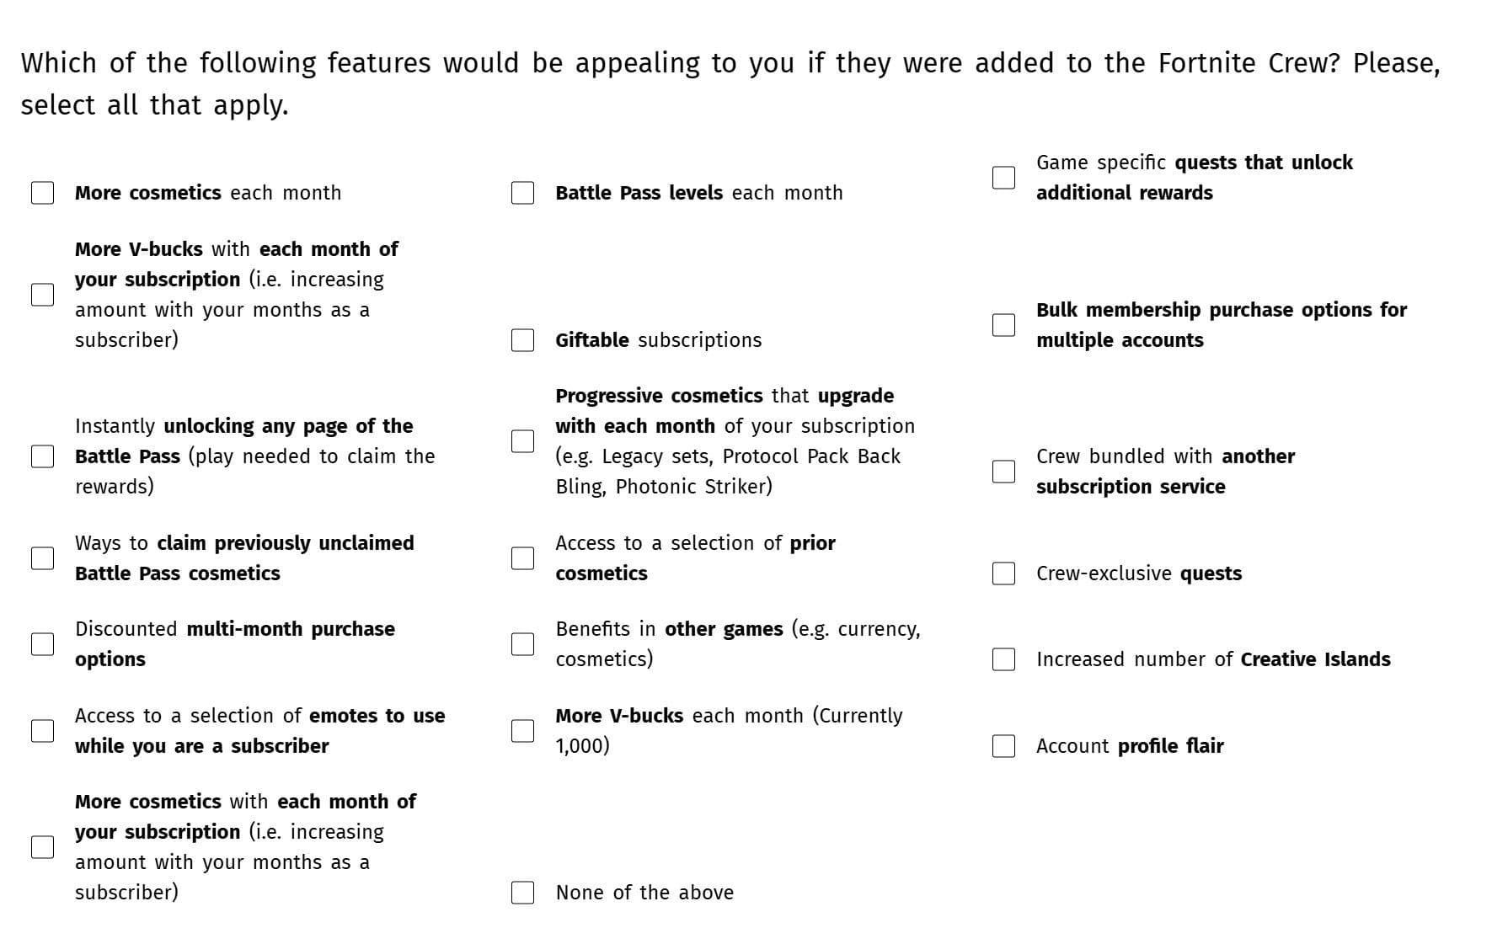This screenshot has height=944, width=1508.
Task: Check claim previously unclaimed Battle Pass cosmetics
Action: (43, 558)
